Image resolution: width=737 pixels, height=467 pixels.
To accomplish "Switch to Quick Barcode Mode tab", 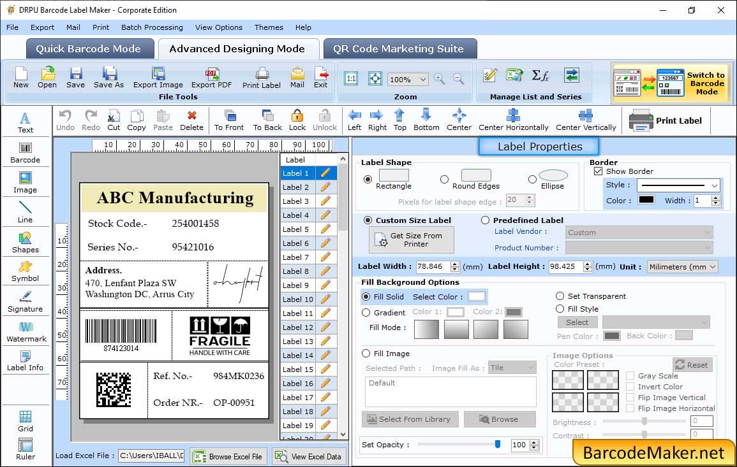I will click(89, 49).
